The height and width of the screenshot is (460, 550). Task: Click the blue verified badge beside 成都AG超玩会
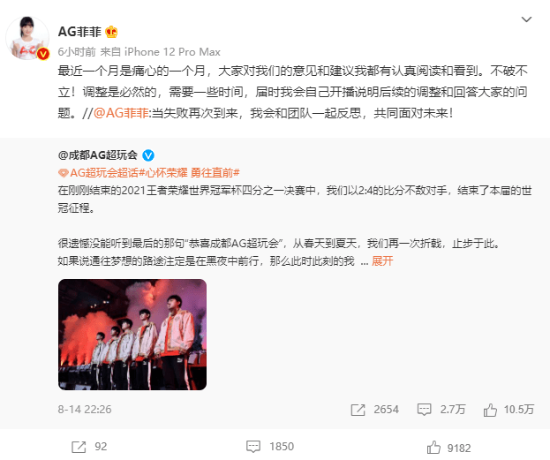pyautogui.click(x=148, y=155)
